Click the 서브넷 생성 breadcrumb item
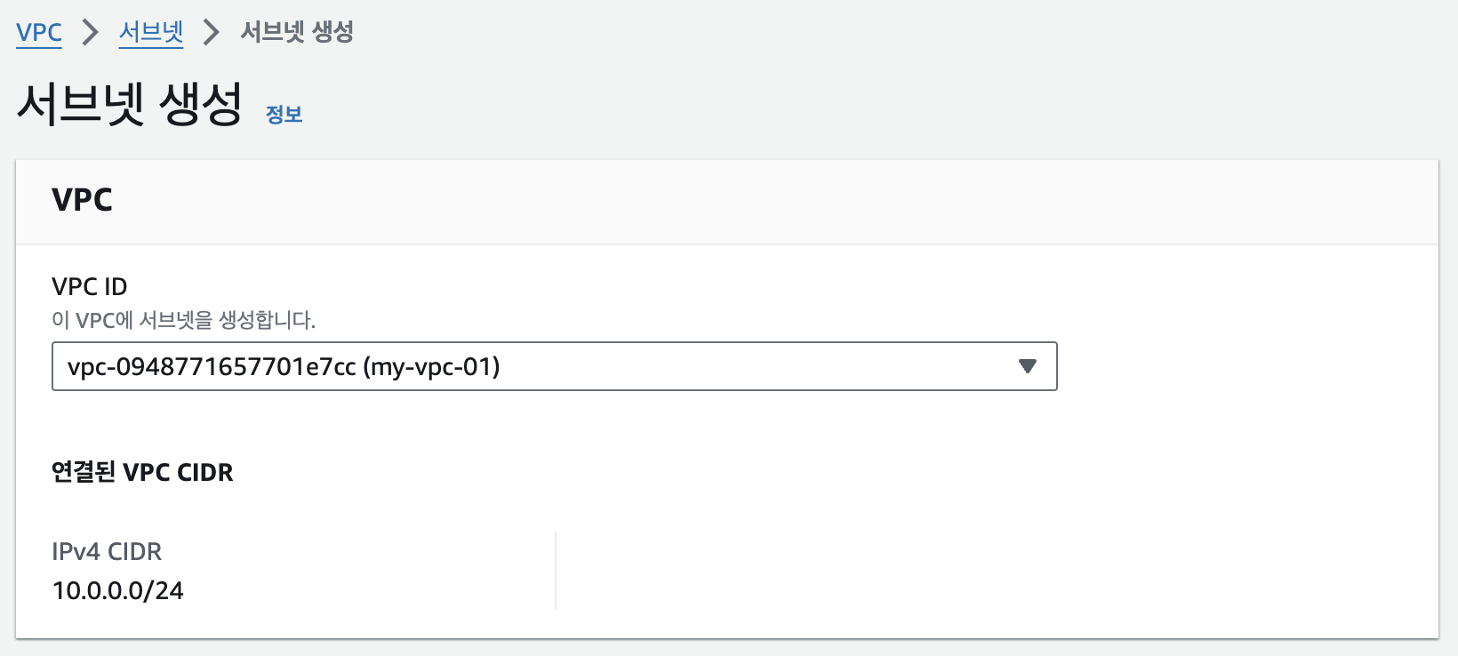 tap(297, 32)
